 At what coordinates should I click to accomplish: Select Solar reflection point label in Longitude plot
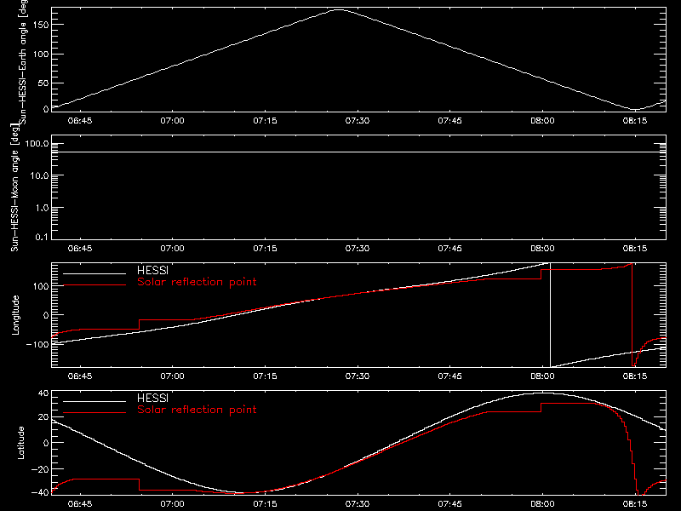[197, 282]
